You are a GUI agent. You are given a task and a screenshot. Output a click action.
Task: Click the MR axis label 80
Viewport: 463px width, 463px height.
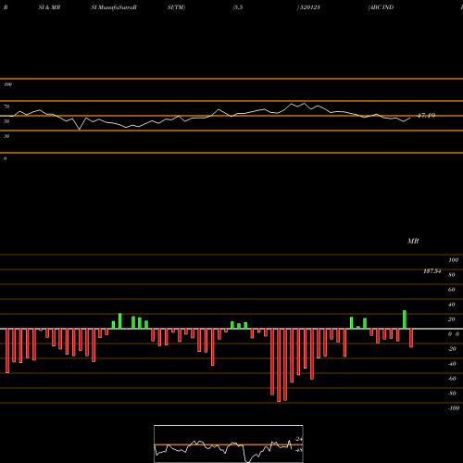pyautogui.click(x=452, y=275)
